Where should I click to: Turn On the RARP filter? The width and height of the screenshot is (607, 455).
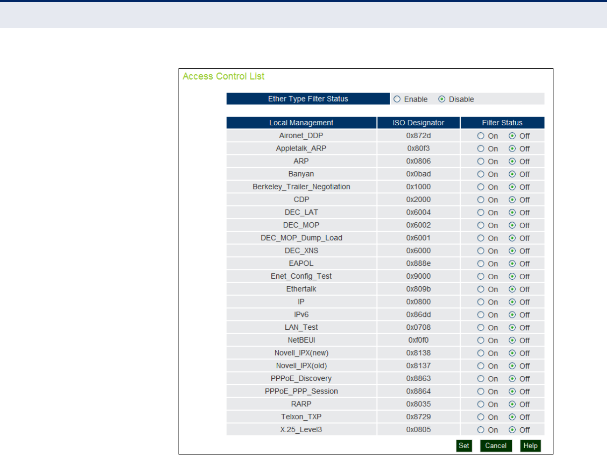[x=481, y=404]
